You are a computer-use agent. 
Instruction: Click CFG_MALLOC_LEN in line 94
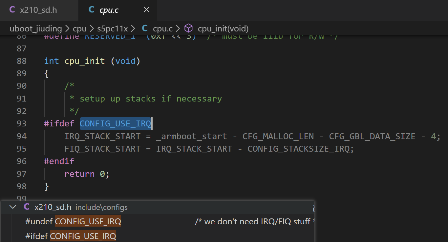coord(278,136)
